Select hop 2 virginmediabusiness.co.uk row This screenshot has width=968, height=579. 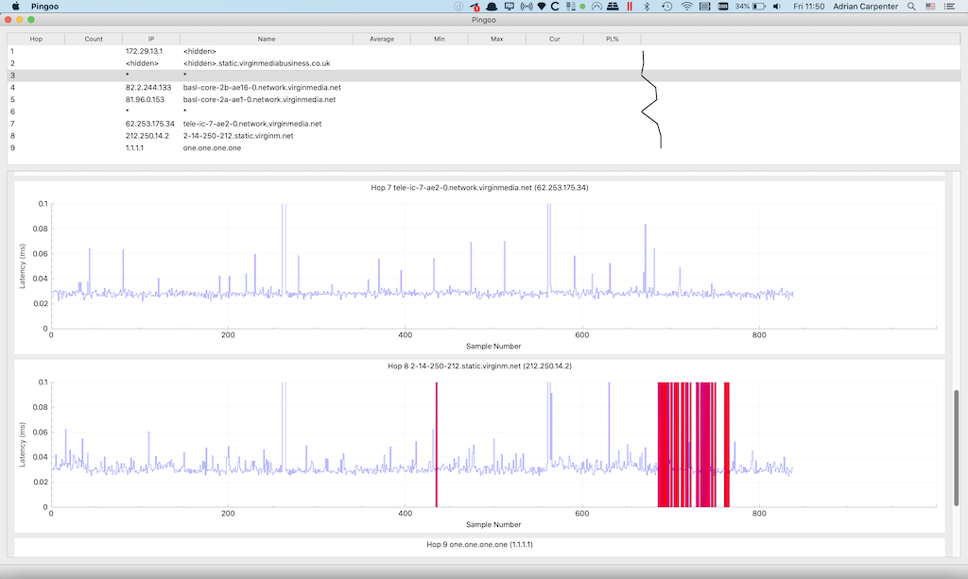coord(483,63)
